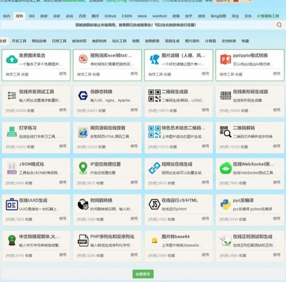Click the Python logo for pyc反编译
The width and height of the screenshot is (286, 282).
[226, 204]
